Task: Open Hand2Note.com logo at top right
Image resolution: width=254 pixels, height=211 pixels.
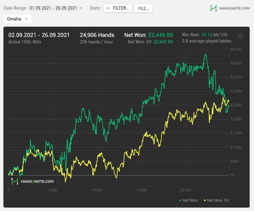Action: coord(230,8)
